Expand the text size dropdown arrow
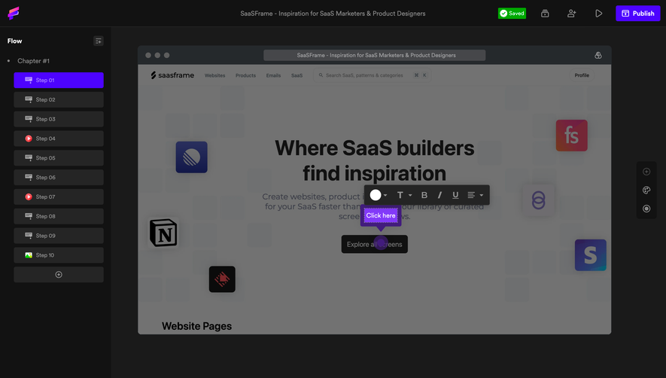The height and width of the screenshot is (378, 666). point(410,196)
